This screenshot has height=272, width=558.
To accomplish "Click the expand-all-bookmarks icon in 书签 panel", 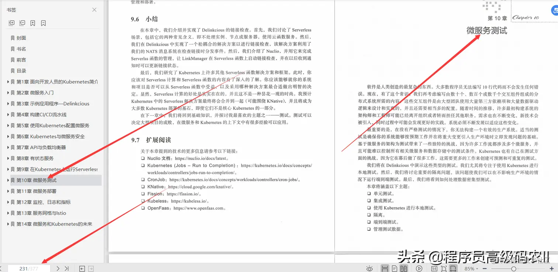I will coord(11,23).
